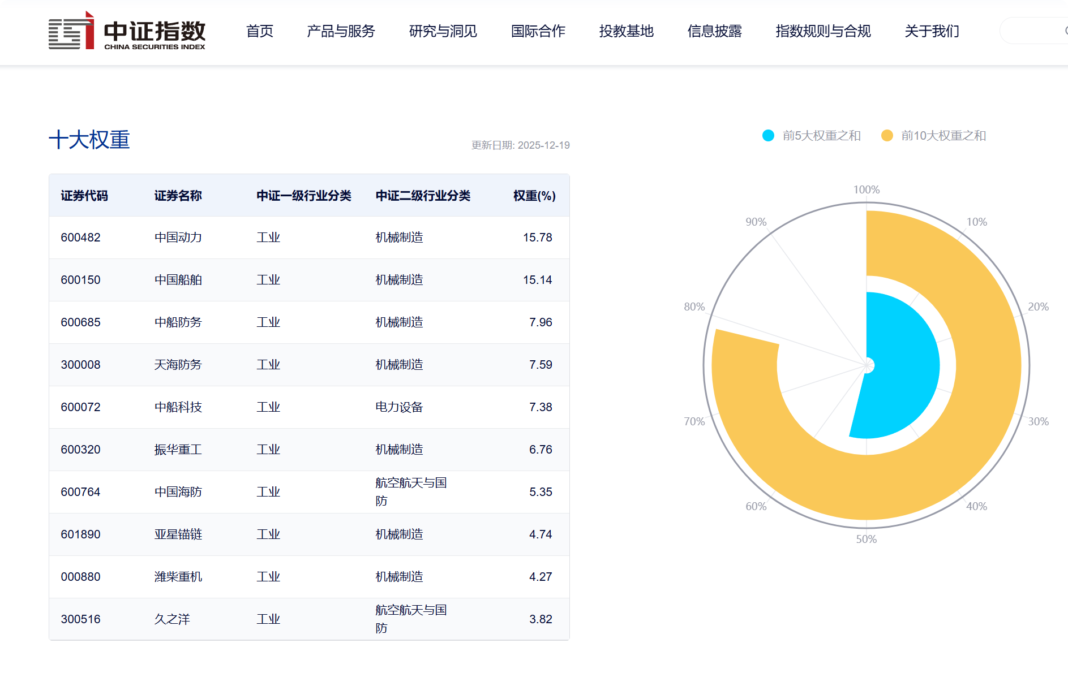Click the 权重(%) column header
The width and height of the screenshot is (1068, 673).
[534, 196]
